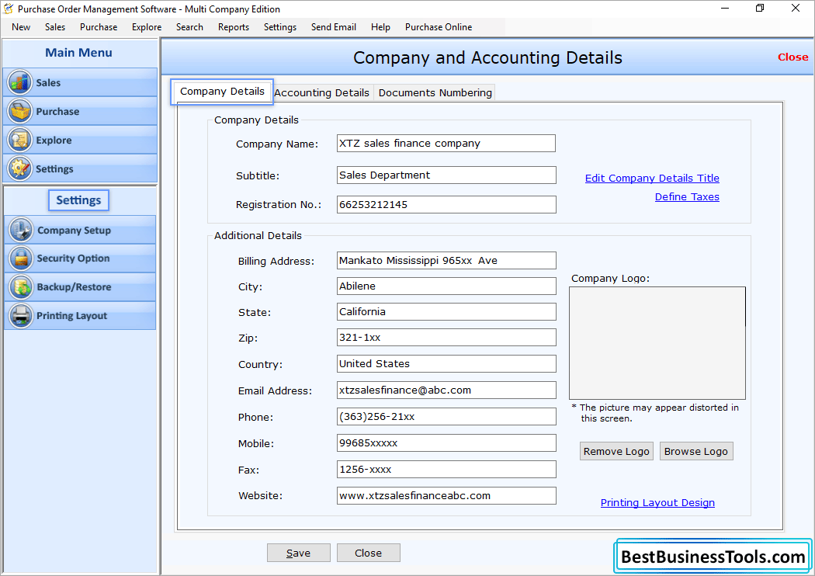The width and height of the screenshot is (815, 576).
Task: Switch to the Accounting Details tab
Action: point(322,92)
